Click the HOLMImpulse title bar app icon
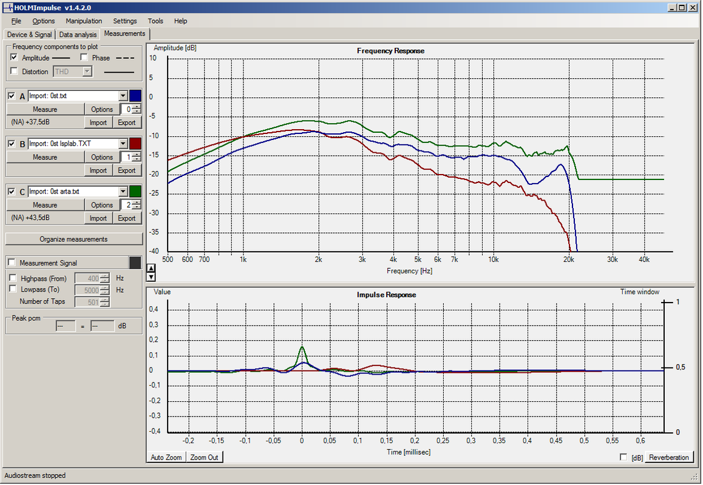This screenshot has height=485, width=703. point(8,7)
